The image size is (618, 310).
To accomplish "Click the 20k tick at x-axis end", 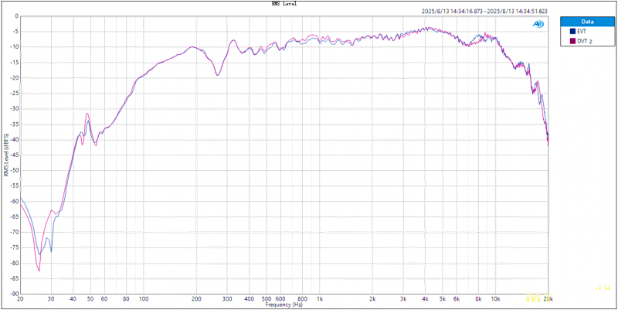I will click(x=548, y=298).
